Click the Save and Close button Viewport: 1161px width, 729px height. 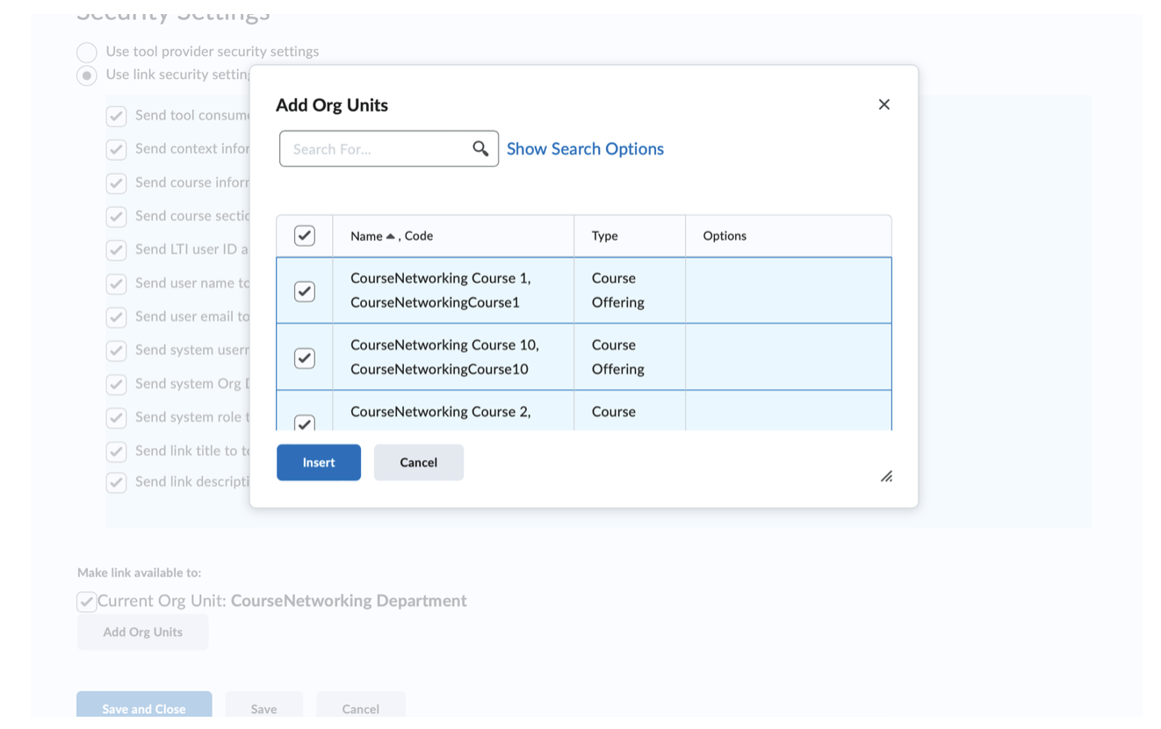point(144,708)
